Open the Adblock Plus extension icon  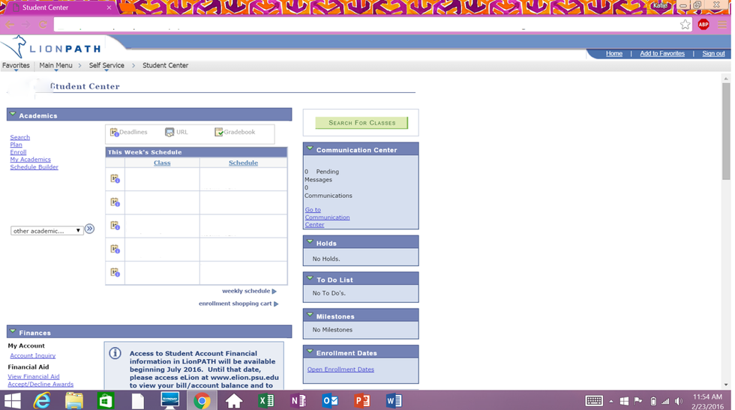coord(703,25)
